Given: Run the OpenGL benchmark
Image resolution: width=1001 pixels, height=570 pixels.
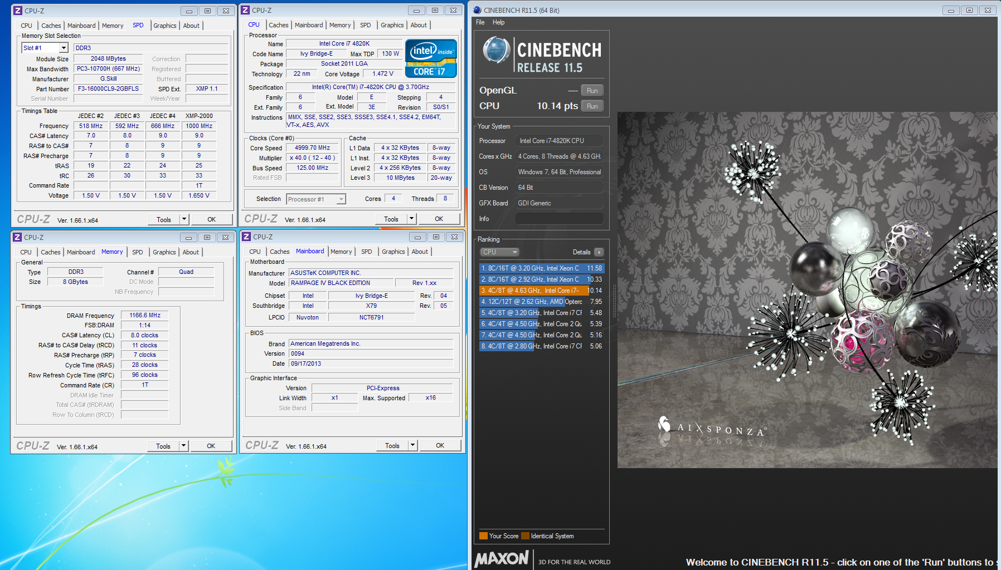Looking at the screenshot, I should click(x=592, y=91).
